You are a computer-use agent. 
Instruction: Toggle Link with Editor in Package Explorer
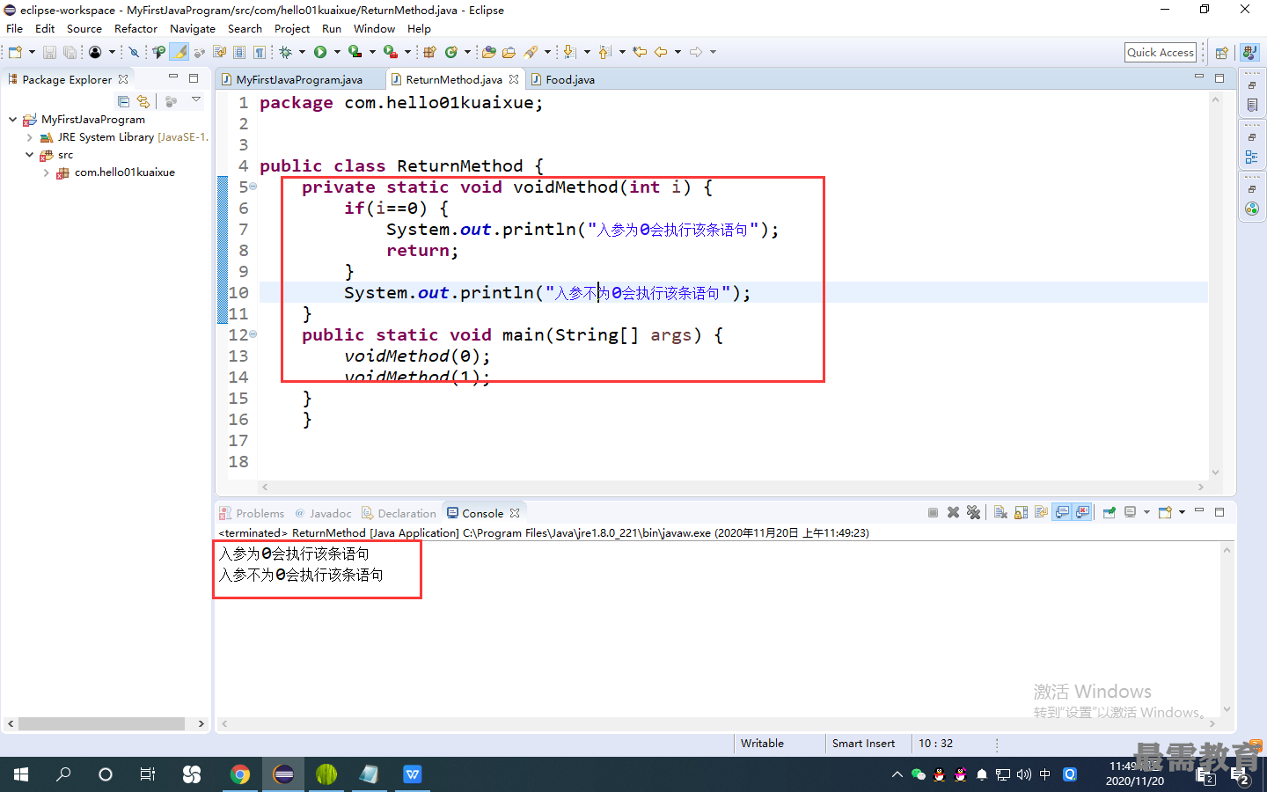click(143, 101)
